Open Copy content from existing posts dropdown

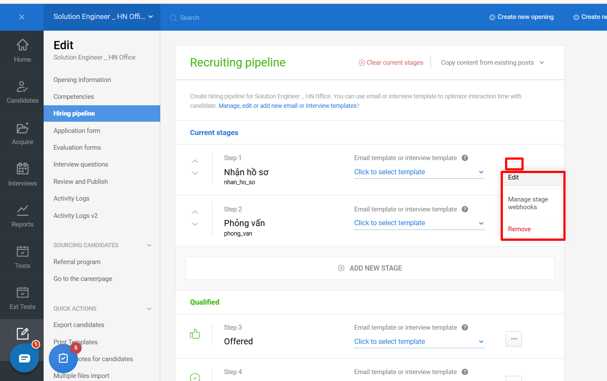[x=492, y=63]
